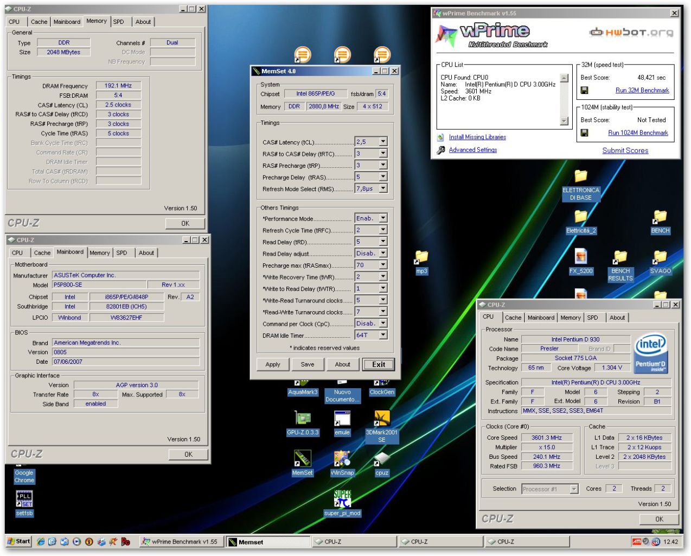This screenshot has width=691, height=556.
Task: Expand Precharge max (tRASmax) dropdown
Action: (383, 265)
